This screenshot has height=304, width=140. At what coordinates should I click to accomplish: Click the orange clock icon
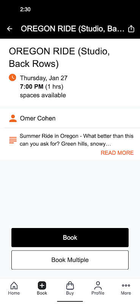click(x=13, y=78)
